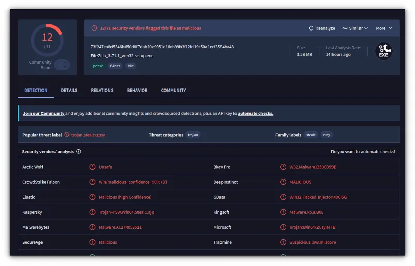415x266 pixels.
Task: Click the Microsoft vendor name
Action: tap(223, 227)
